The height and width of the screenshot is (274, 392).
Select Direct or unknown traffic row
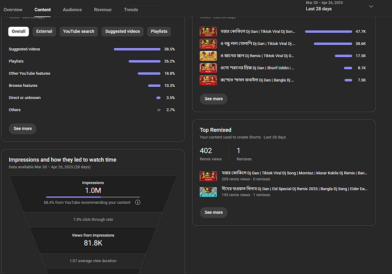pyautogui.click(x=91, y=98)
